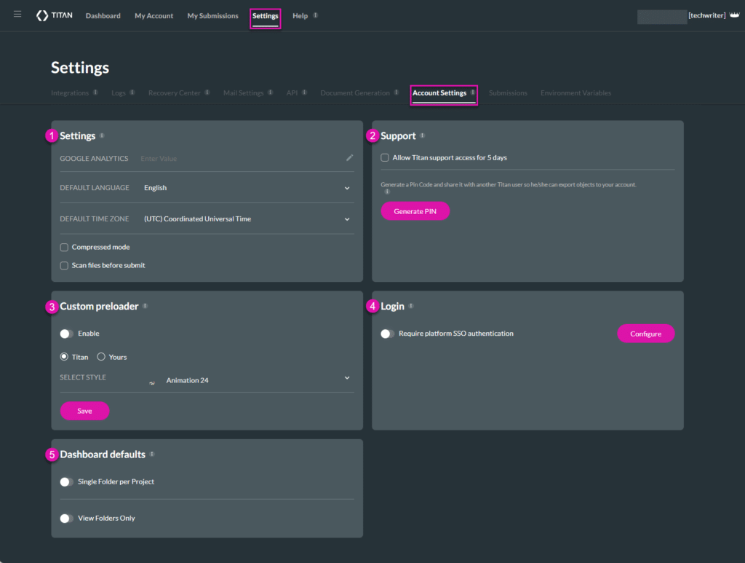745x563 pixels.
Task: Open the hamburger navigation menu
Action: pos(17,14)
